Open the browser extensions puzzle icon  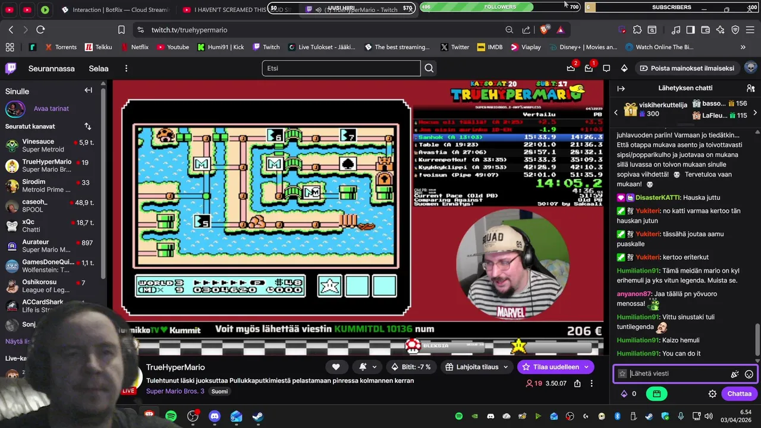637,30
